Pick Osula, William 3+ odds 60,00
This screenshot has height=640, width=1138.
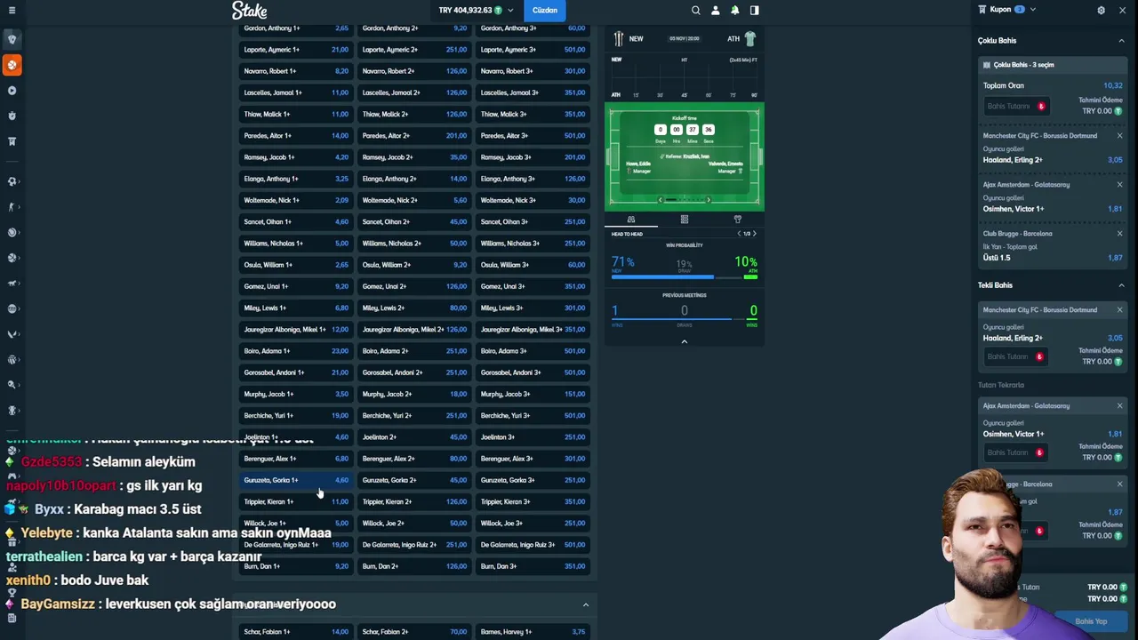pos(533,265)
